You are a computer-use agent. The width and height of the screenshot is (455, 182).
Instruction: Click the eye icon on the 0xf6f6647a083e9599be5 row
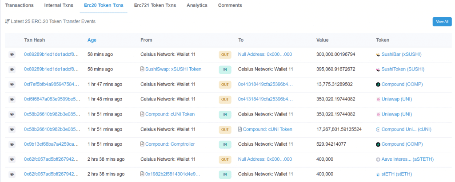point(12,99)
